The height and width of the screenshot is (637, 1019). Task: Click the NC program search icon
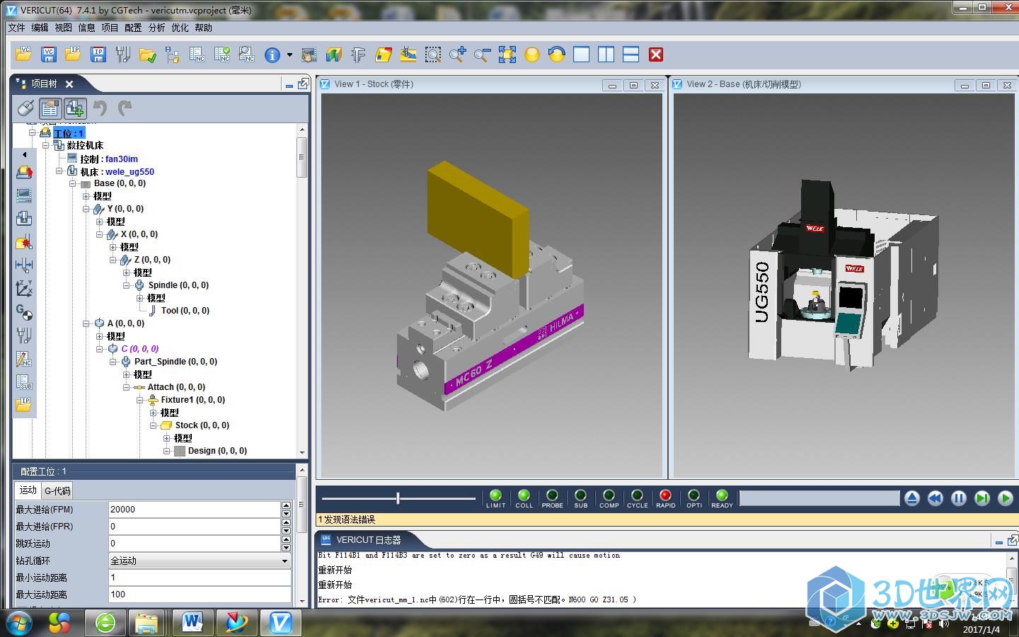pyautogui.click(x=246, y=54)
